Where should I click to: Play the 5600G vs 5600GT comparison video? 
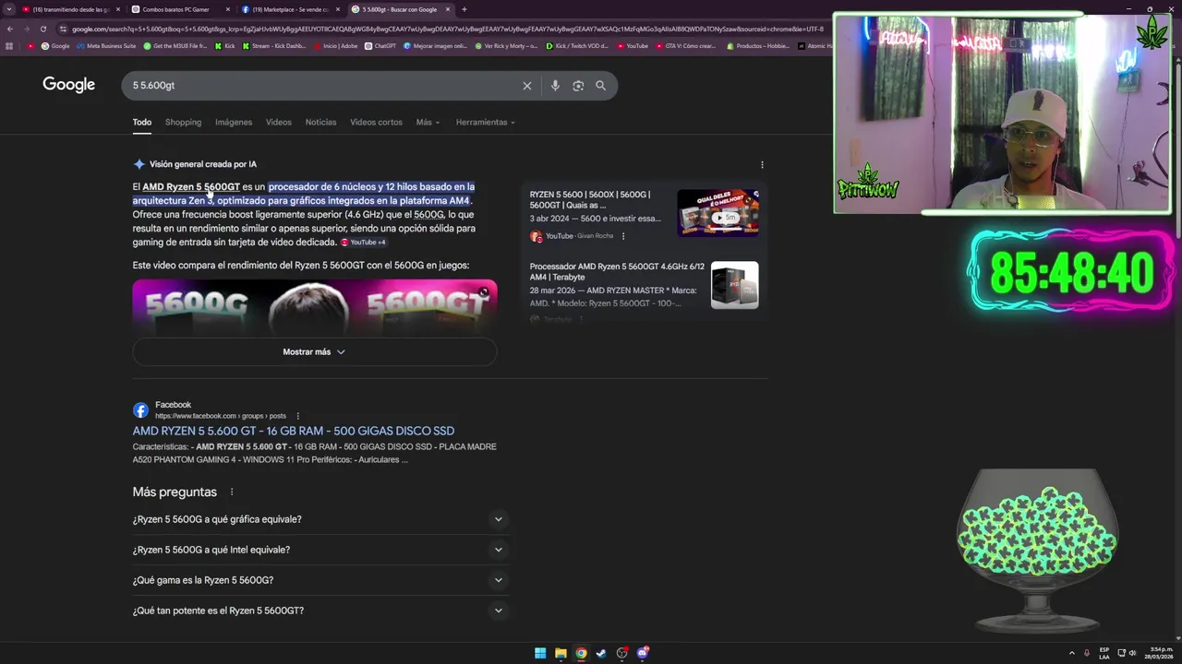pyautogui.click(x=314, y=306)
